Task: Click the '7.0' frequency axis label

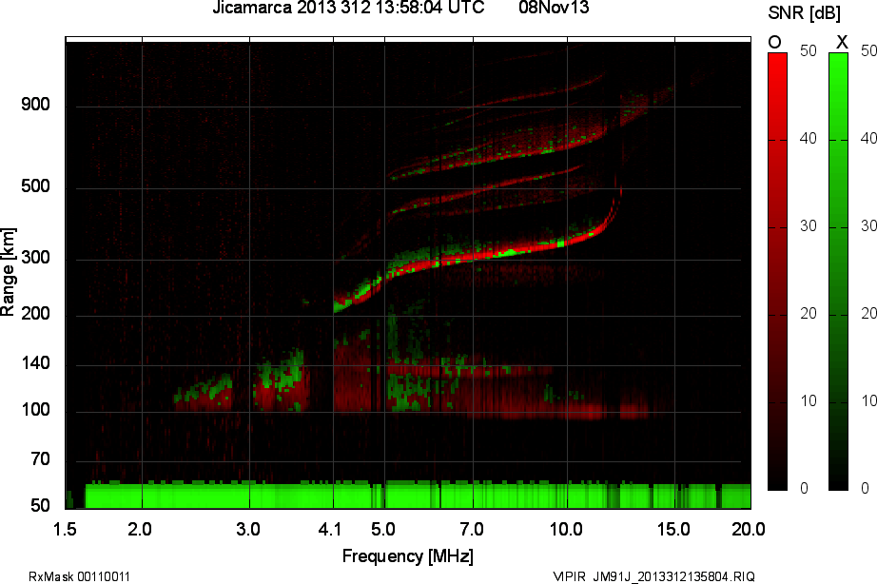Action: tap(472, 529)
